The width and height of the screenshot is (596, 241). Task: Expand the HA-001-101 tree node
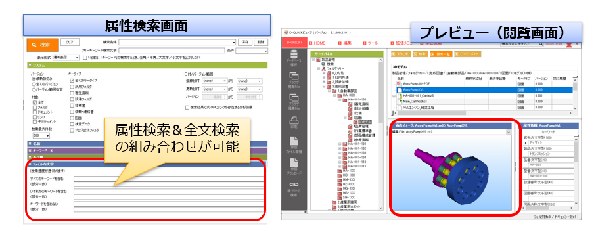[340, 144]
